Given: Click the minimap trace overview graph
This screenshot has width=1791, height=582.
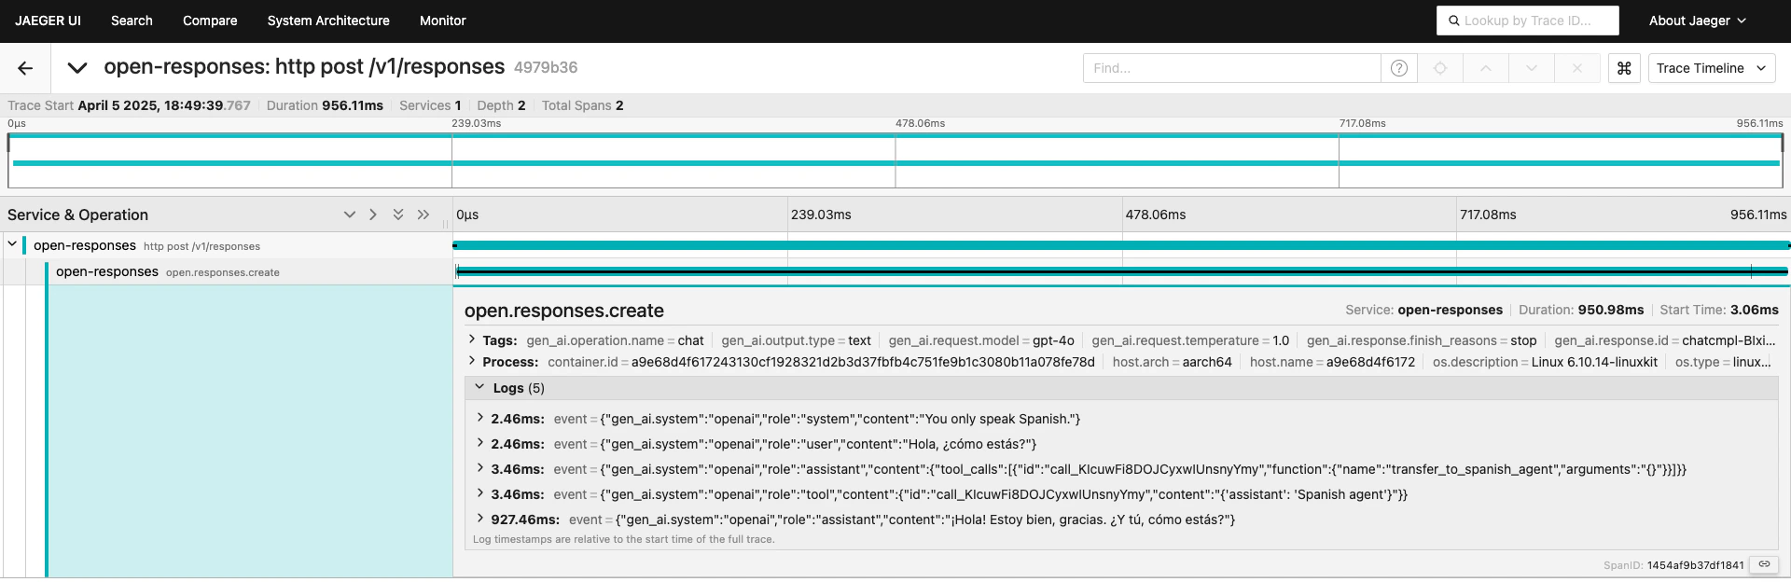Looking at the screenshot, I should [895, 160].
